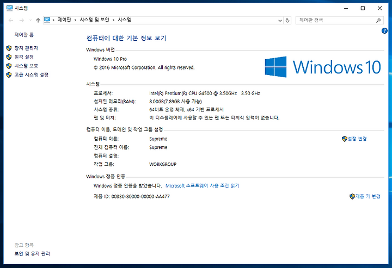This screenshot has height=268, width=392.
Task: Select 시스템 breadcrumb segment
Action: pos(124,20)
